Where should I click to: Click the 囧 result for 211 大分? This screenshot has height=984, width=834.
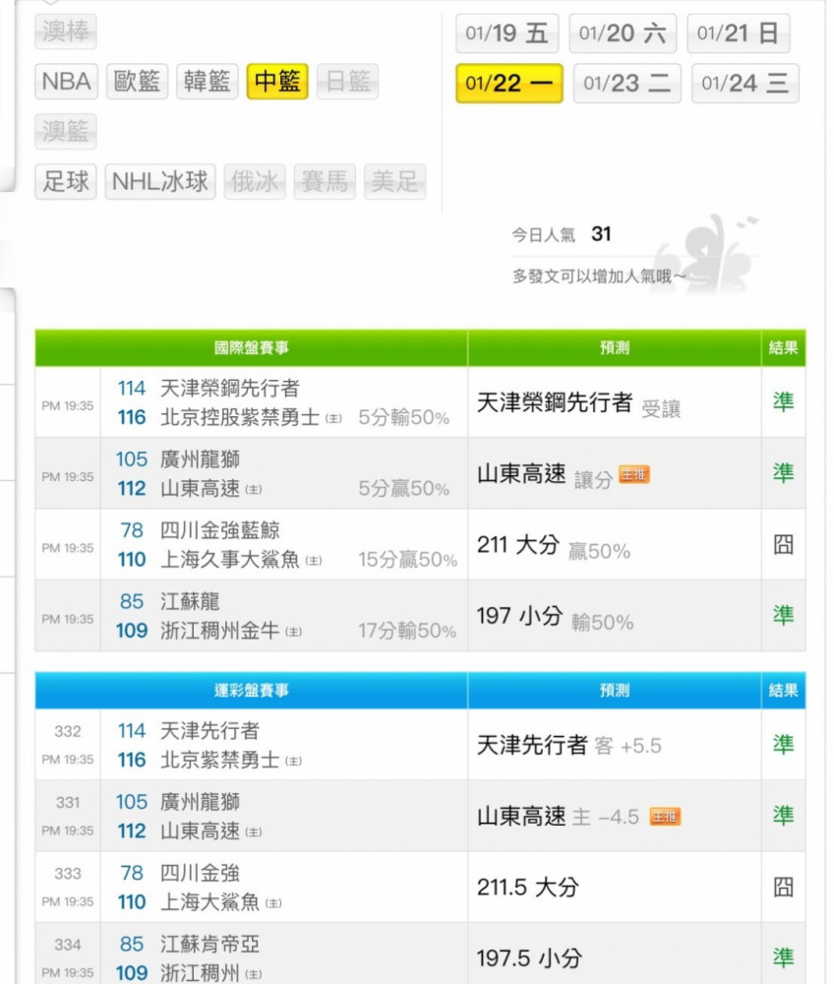coord(783,545)
